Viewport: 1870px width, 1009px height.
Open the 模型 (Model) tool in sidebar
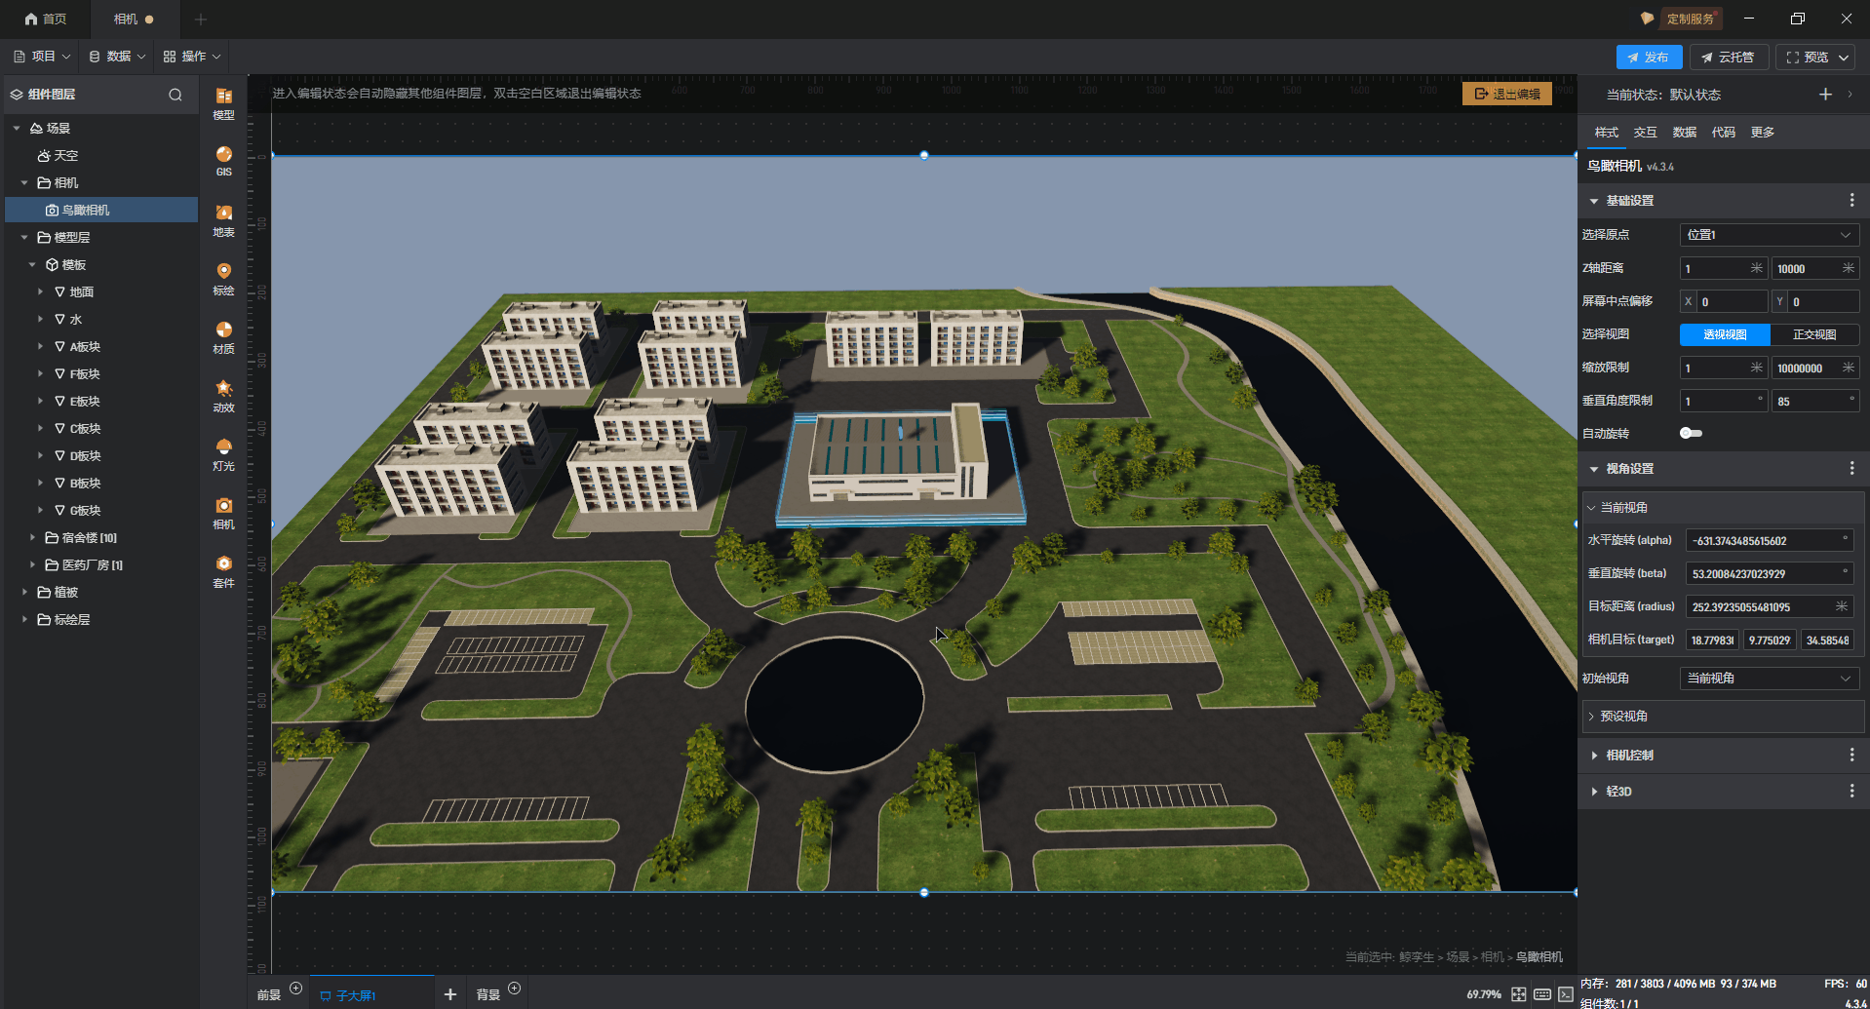223,101
